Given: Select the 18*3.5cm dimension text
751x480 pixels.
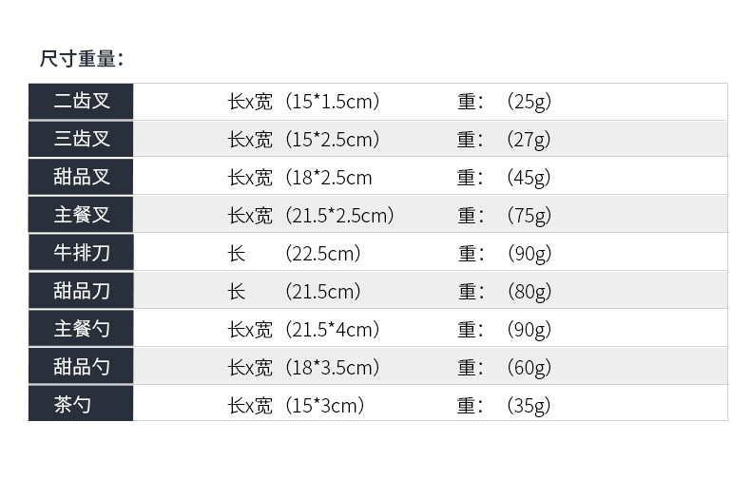Looking at the screenshot, I should tap(333, 368).
